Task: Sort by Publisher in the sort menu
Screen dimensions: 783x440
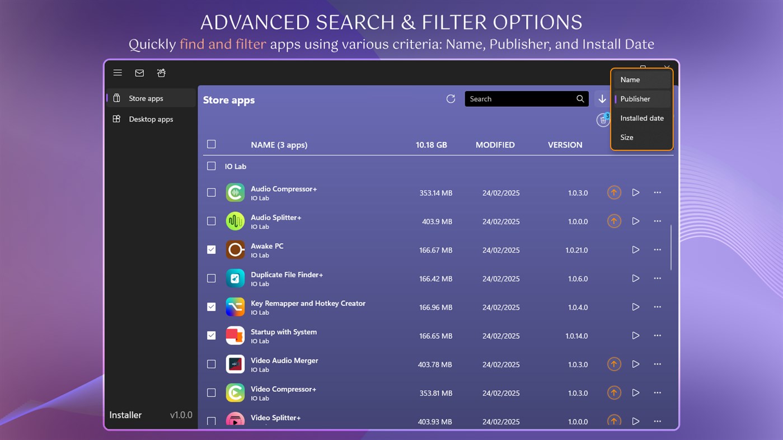Action: [642, 99]
